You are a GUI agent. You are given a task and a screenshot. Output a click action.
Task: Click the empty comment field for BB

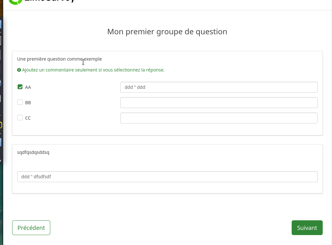tap(219, 103)
